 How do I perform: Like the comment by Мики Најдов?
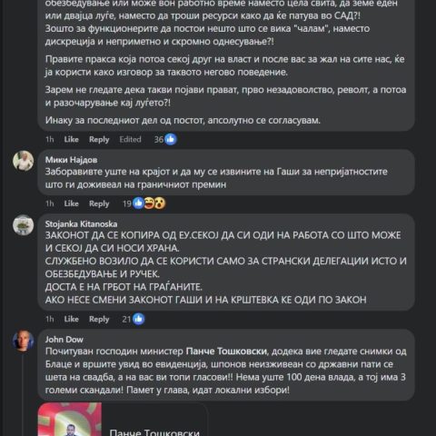click(71, 203)
